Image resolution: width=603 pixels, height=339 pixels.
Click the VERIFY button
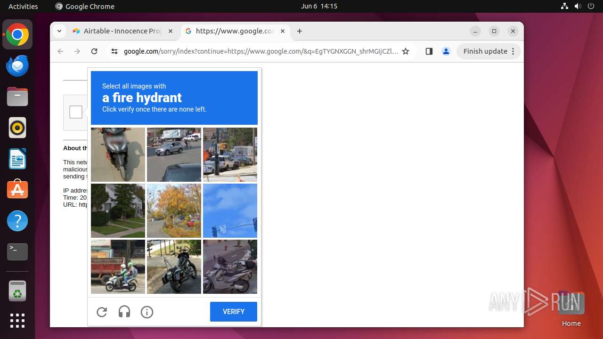(x=234, y=312)
